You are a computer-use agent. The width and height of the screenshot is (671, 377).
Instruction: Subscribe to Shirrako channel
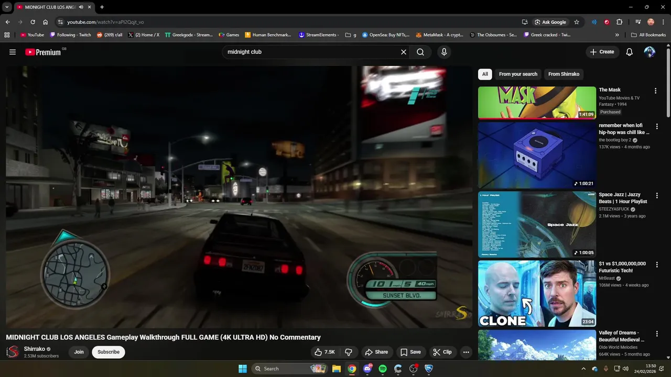point(109,352)
